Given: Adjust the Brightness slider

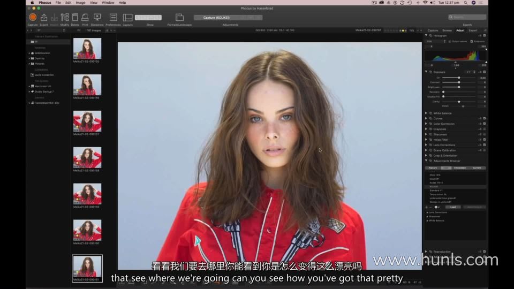Looking at the screenshot, I should [459, 87].
